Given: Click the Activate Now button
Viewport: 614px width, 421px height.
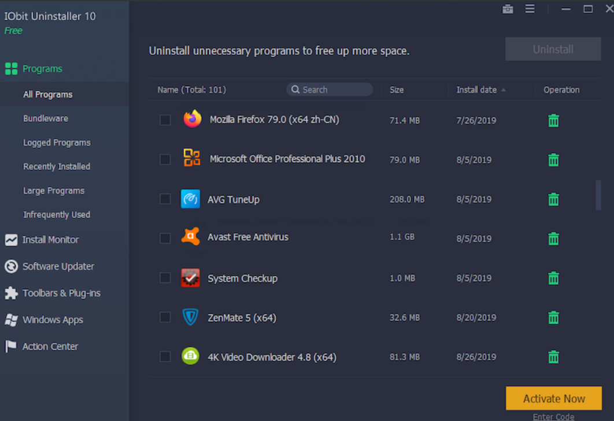Looking at the screenshot, I should pos(553,398).
